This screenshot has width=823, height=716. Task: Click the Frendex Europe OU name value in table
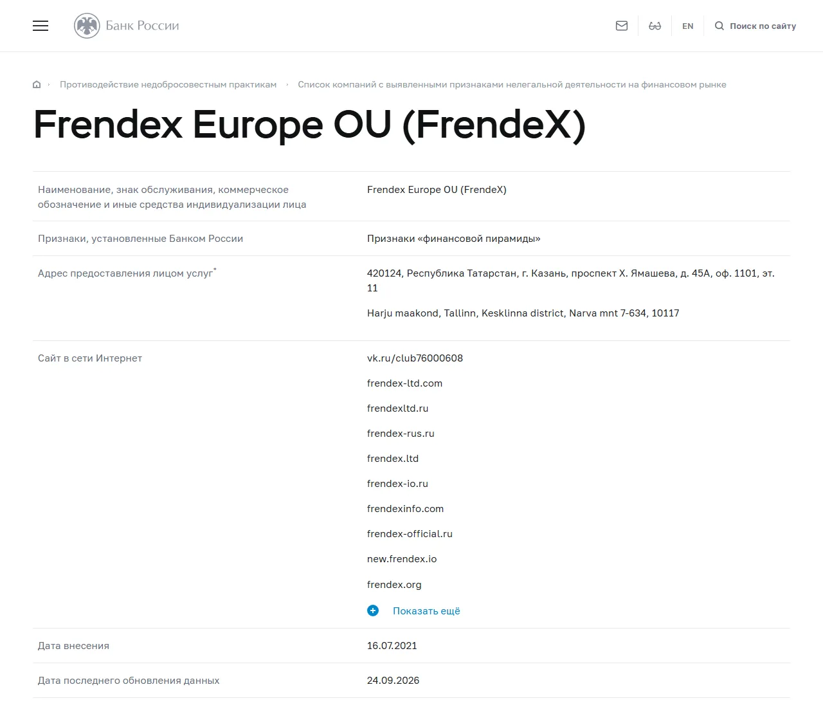[x=437, y=190]
